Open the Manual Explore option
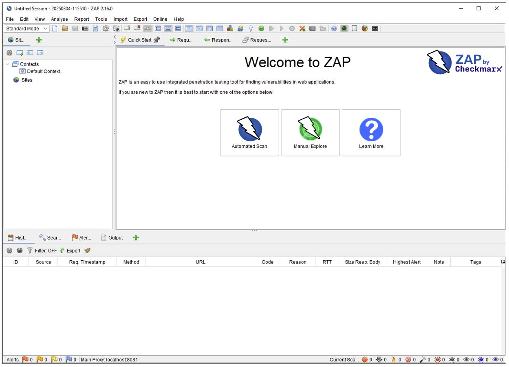Screen dimensions: 509x367 [310, 132]
